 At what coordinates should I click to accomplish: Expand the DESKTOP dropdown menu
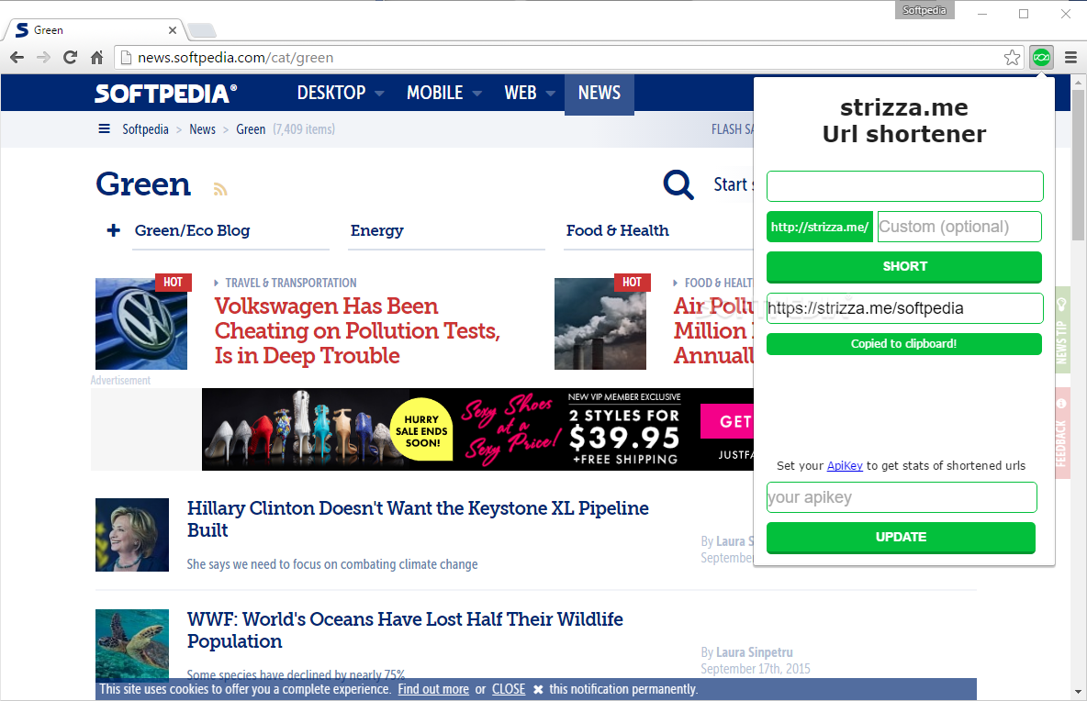341,93
